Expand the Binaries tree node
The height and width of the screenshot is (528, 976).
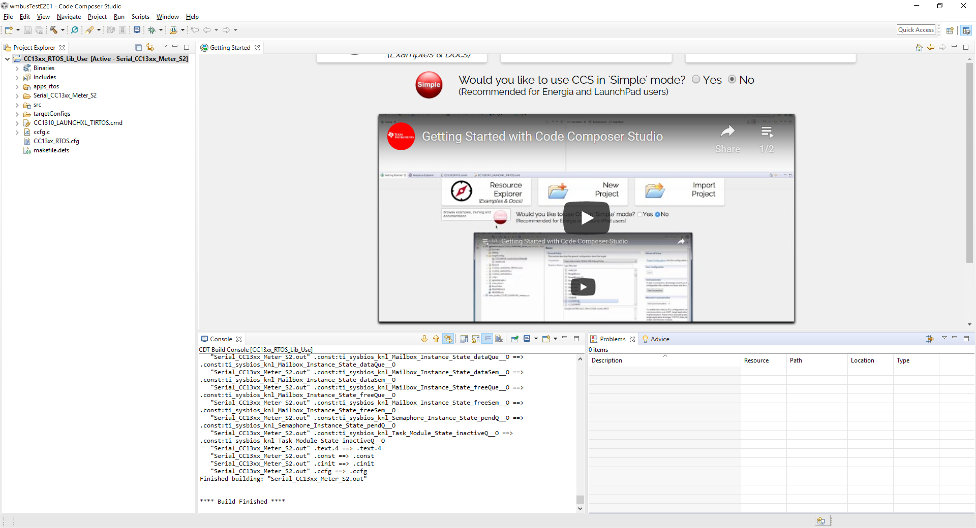click(x=17, y=68)
